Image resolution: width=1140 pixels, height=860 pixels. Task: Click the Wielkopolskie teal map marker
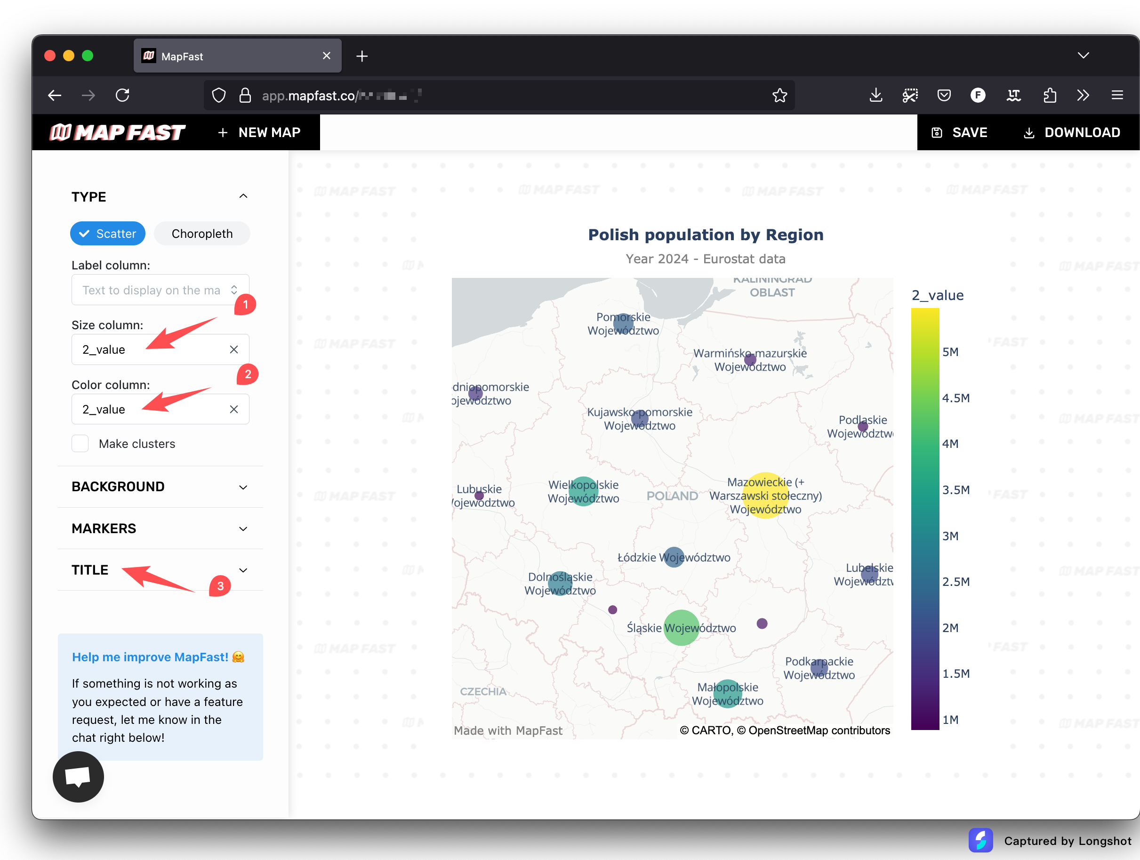[x=583, y=491]
